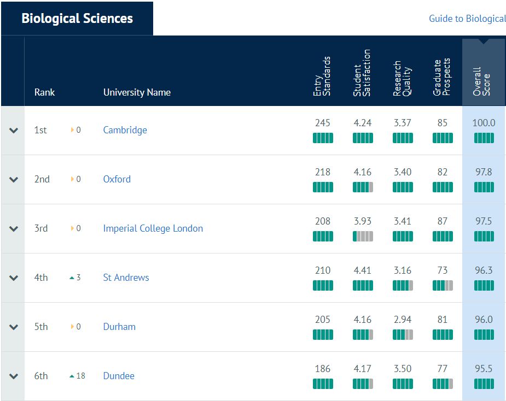Click Durham's rank change arrow icon
Viewport: 506px width, 401px height.
(x=72, y=327)
